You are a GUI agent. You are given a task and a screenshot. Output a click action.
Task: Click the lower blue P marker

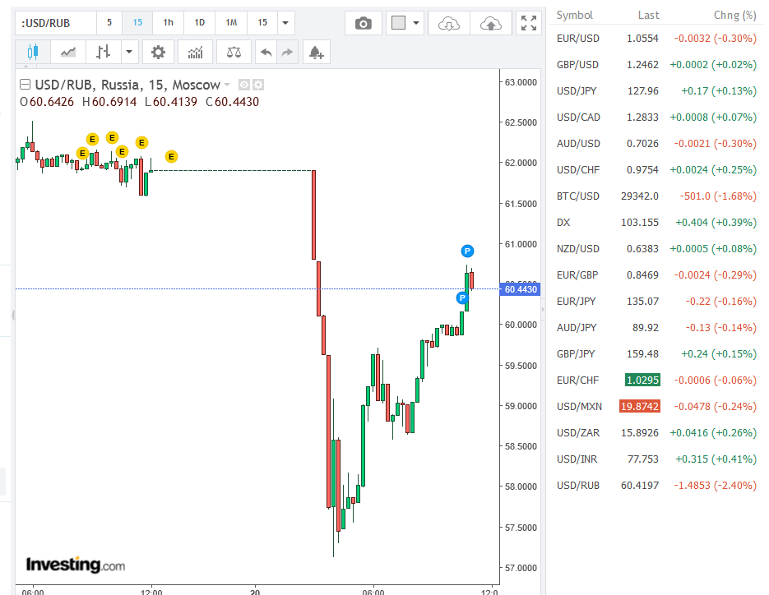pyautogui.click(x=462, y=297)
